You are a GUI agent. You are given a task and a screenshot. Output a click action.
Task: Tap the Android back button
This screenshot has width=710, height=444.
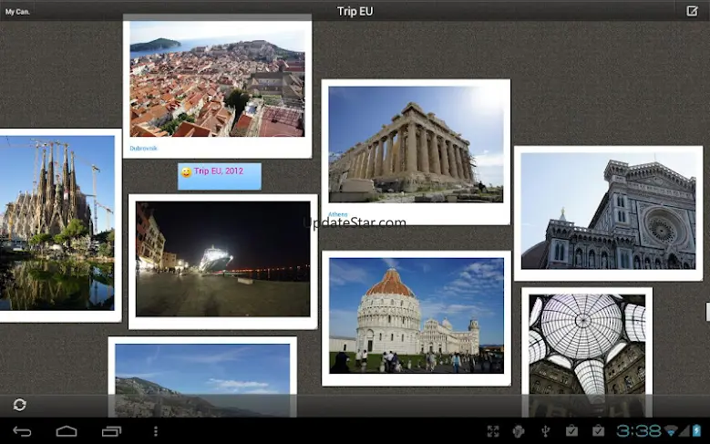(22, 431)
